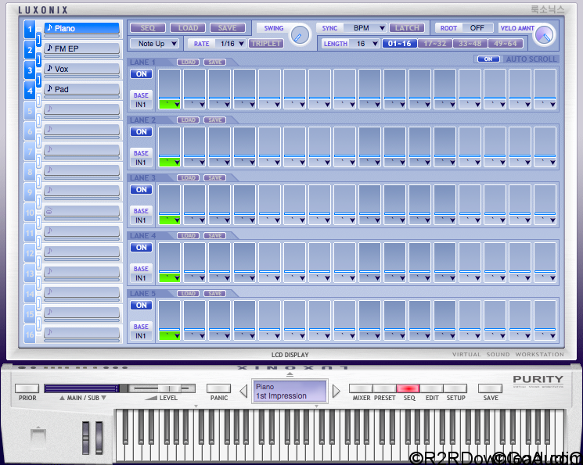The width and height of the screenshot is (583, 465).
Task: Click up triangle above preset display
Action: pos(290,374)
